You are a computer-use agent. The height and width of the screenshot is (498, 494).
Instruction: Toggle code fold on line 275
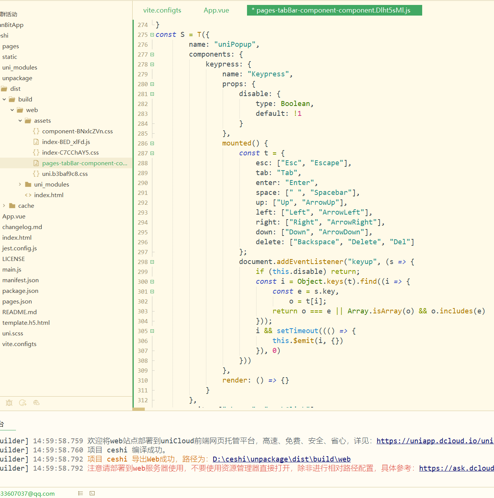[152, 35]
